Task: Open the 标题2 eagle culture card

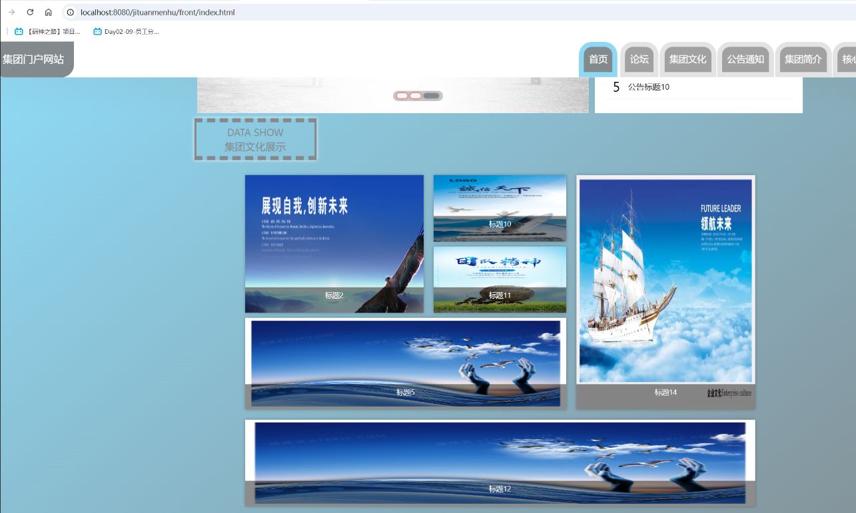Action: [x=334, y=244]
